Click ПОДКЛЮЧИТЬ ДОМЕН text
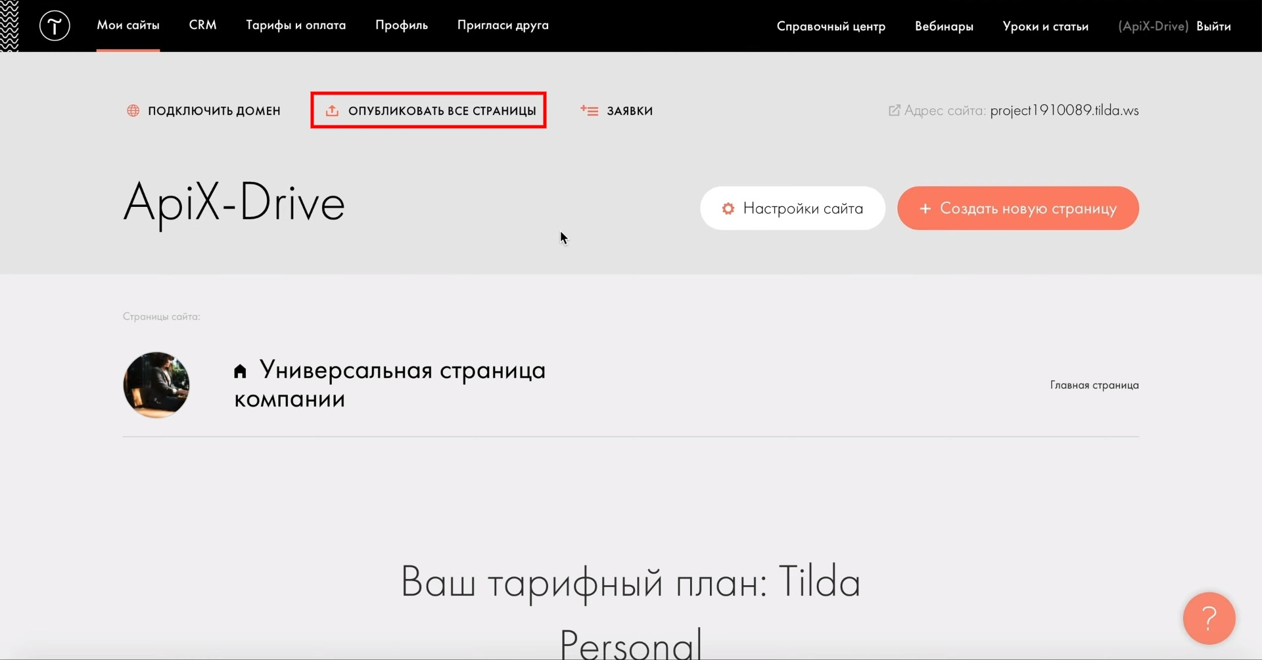 coord(214,111)
